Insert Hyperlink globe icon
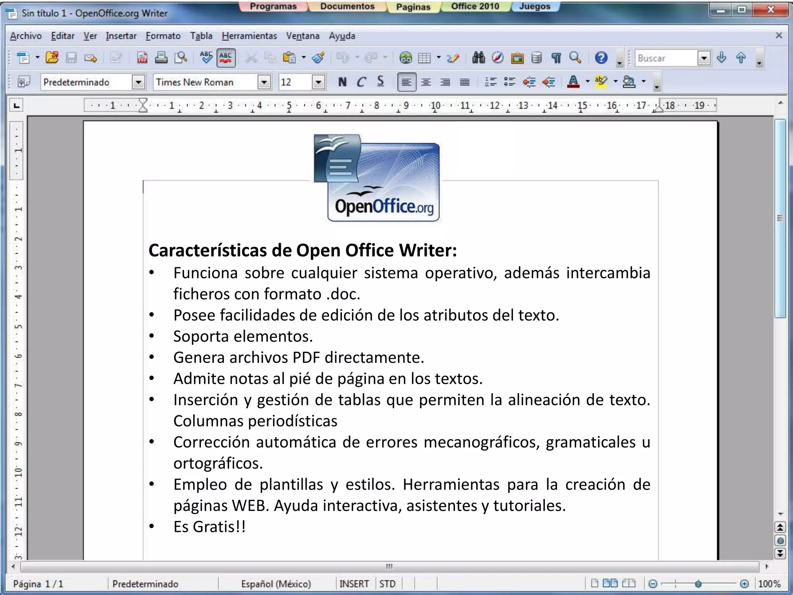Viewport: 793px width, 595px height. (x=405, y=58)
